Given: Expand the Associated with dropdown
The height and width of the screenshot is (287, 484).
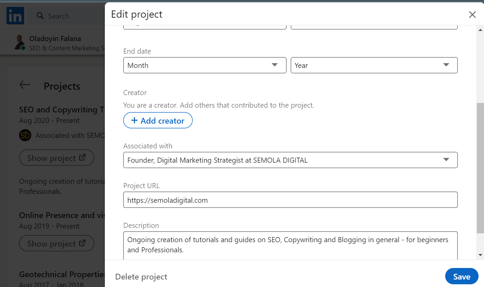Looking at the screenshot, I should [x=290, y=160].
